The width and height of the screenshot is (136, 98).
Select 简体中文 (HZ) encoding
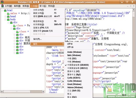pos(79,71)
